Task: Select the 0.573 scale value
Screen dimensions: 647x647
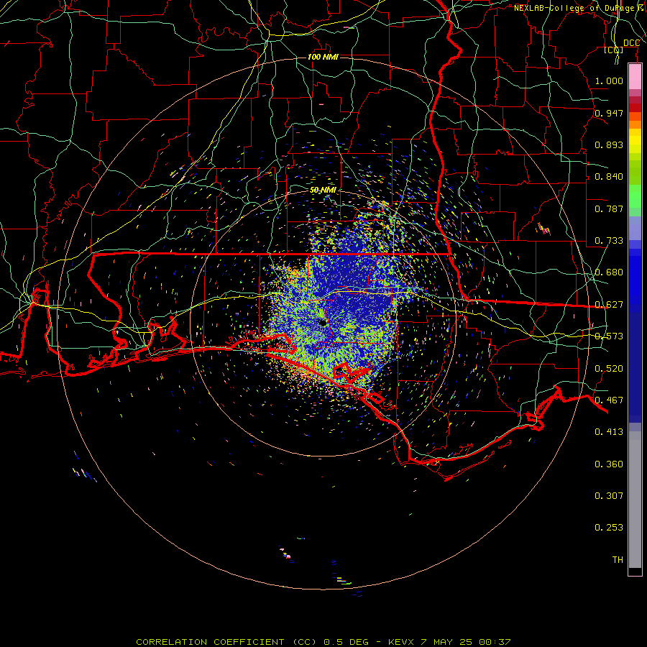Action: point(609,336)
